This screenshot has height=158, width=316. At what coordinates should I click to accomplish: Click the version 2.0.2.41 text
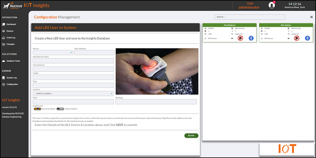coord(9,107)
